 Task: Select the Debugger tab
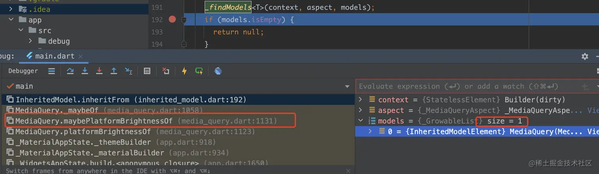23,71
